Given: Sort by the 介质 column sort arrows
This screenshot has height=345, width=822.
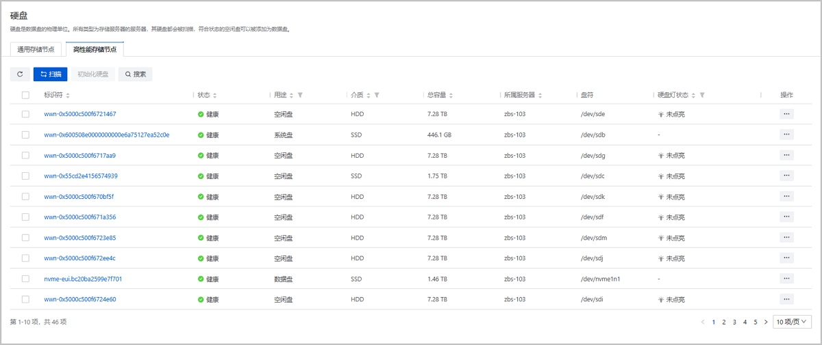Looking at the screenshot, I should (369, 95).
